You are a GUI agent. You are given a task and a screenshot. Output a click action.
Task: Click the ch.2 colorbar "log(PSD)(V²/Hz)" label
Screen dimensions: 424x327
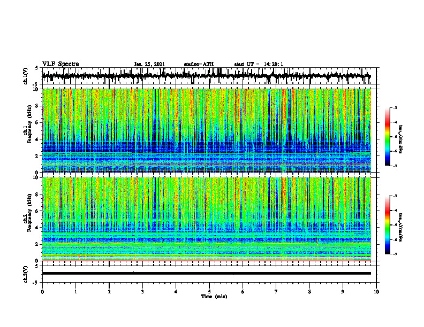(401, 227)
